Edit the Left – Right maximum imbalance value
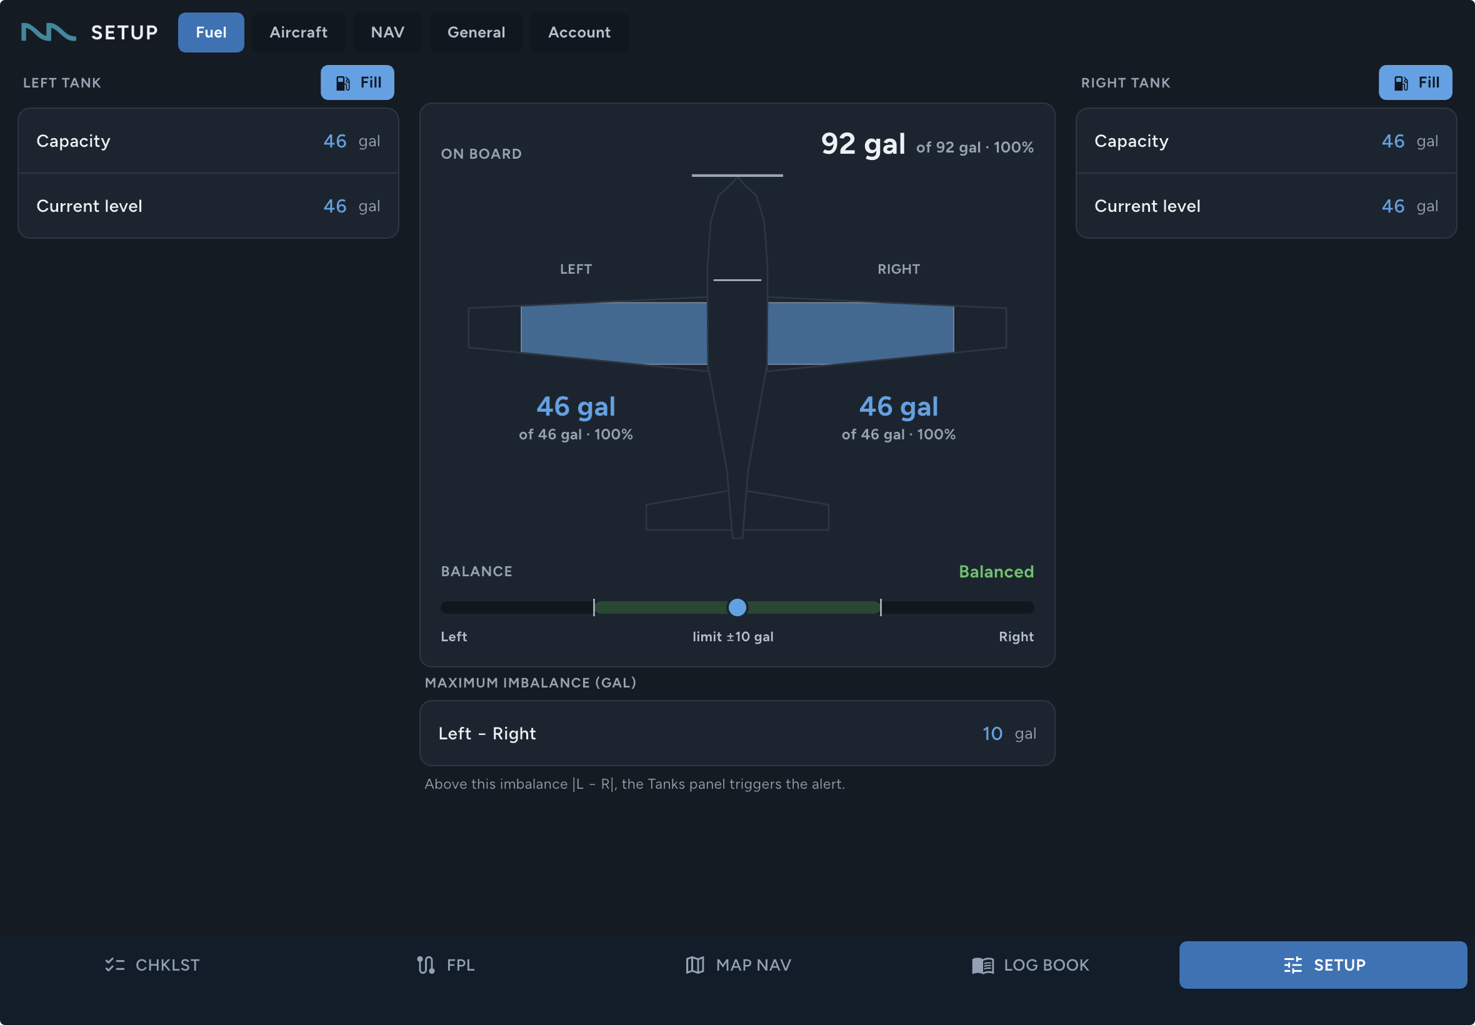The width and height of the screenshot is (1475, 1025). 992,733
